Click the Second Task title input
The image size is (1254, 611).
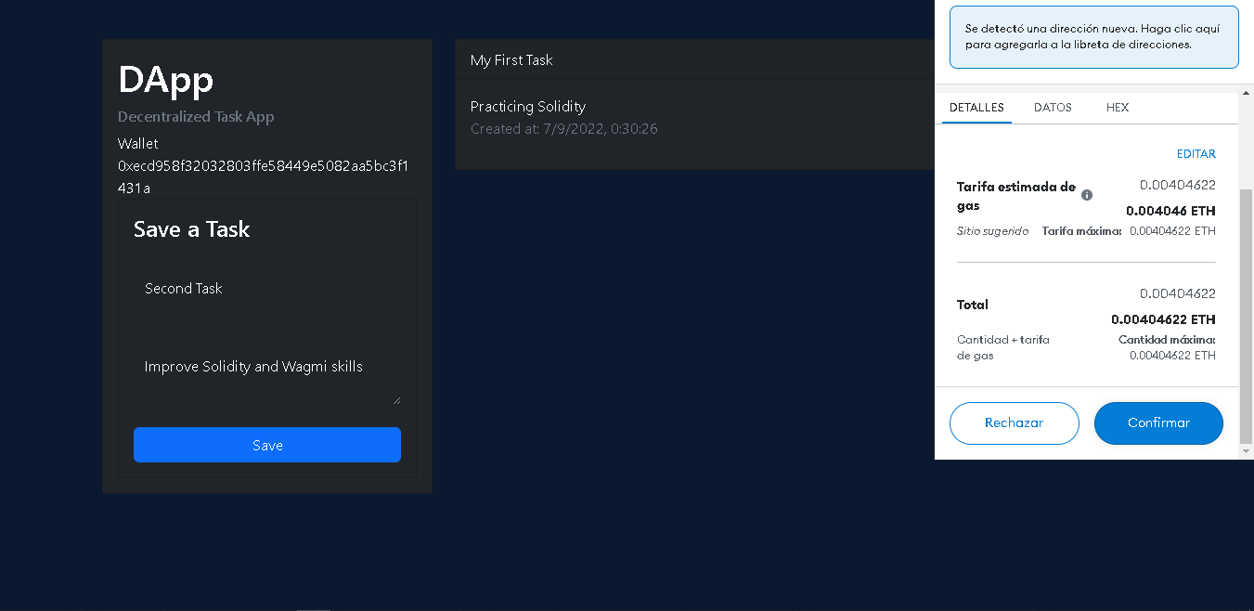pos(267,289)
